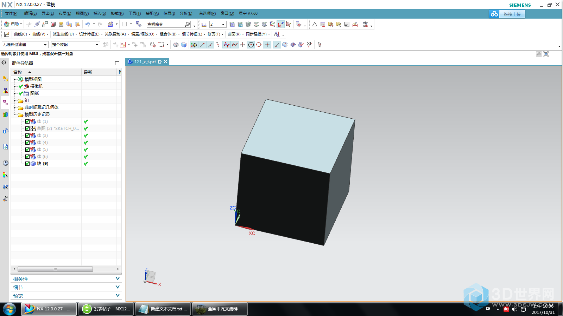The width and height of the screenshot is (563, 316).
Task: Click the navigator scrollbar right arrow
Action: click(x=118, y=269)
